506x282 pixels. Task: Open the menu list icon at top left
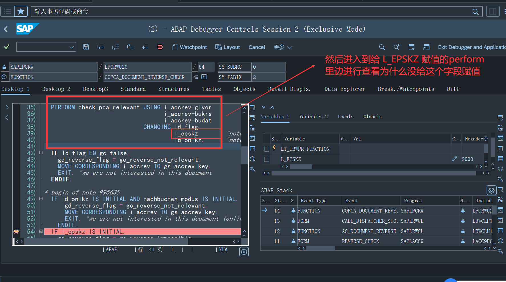point(7,11)
